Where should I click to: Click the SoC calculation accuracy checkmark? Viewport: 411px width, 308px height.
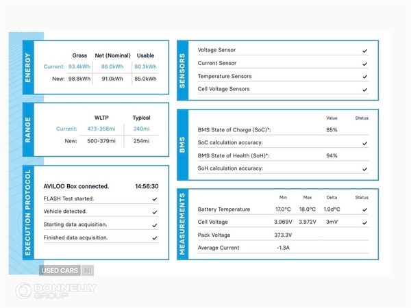pyautogui.click(x=364, y=143)
